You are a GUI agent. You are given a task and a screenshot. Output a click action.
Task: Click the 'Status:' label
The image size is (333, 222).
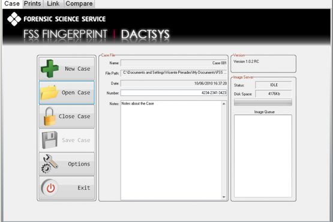[239, 85]
